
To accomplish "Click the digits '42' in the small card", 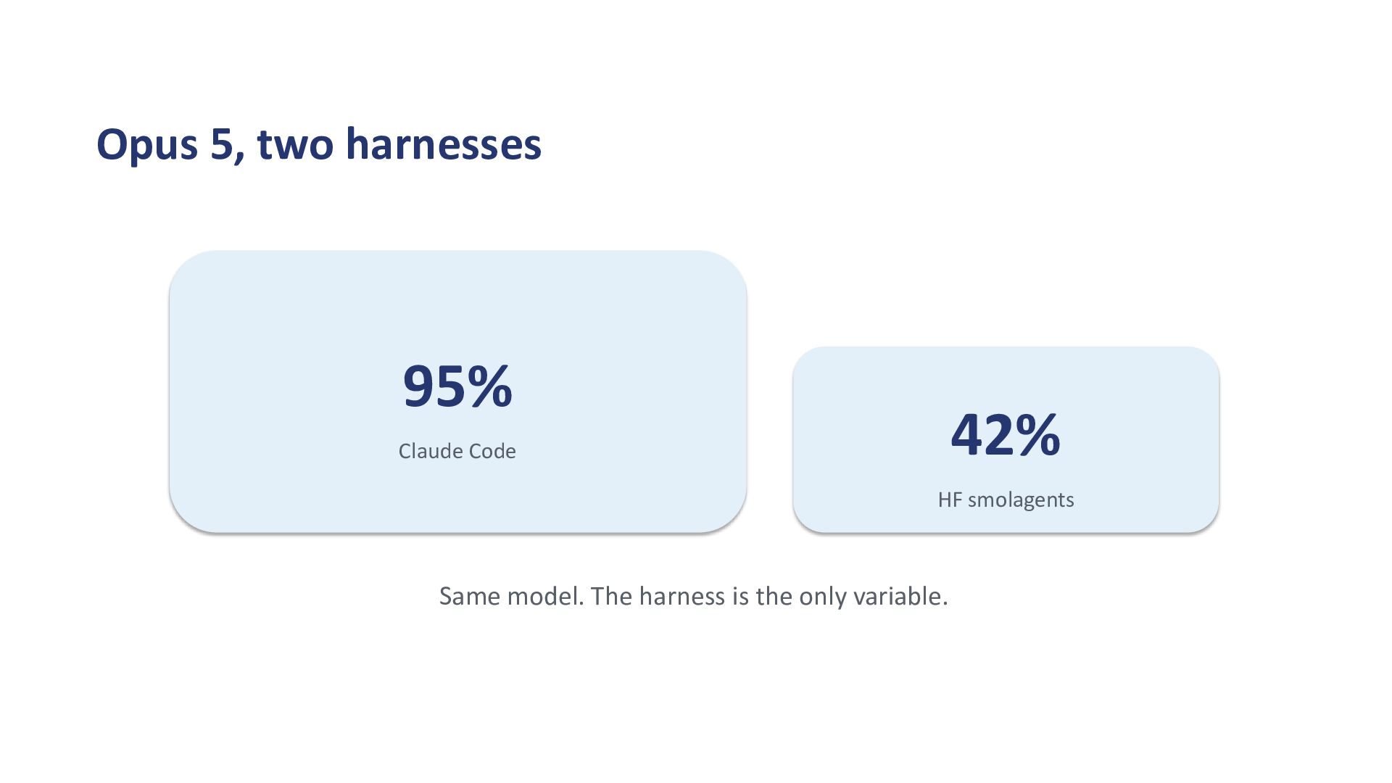I will coord(982,435).
